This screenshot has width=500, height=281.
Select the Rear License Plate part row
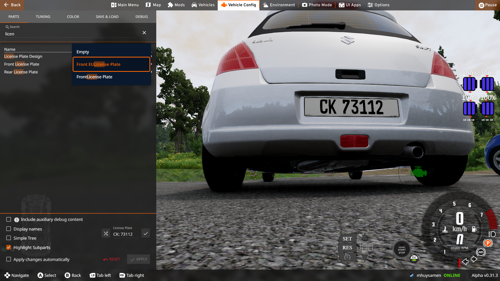tap(21, 72)
